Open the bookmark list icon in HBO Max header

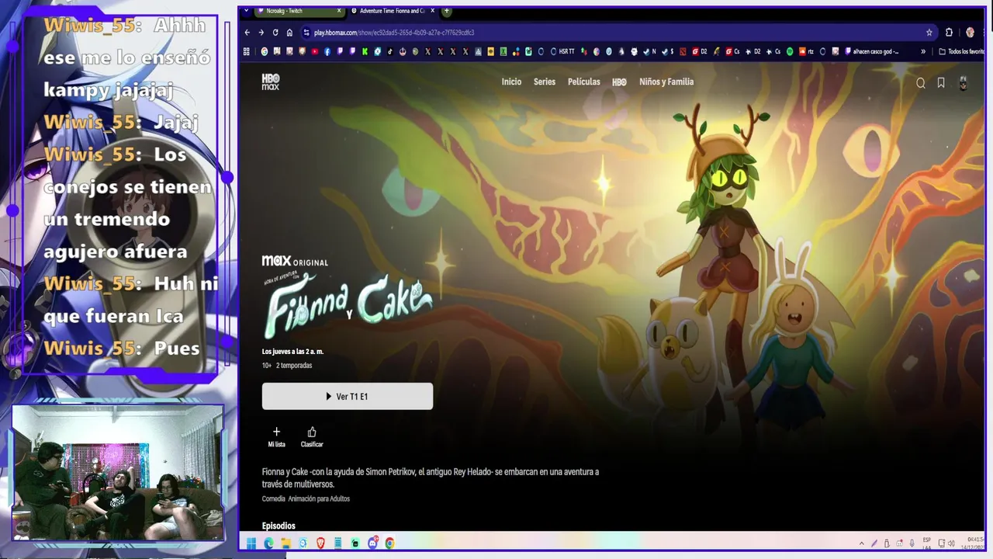(941, 83)
